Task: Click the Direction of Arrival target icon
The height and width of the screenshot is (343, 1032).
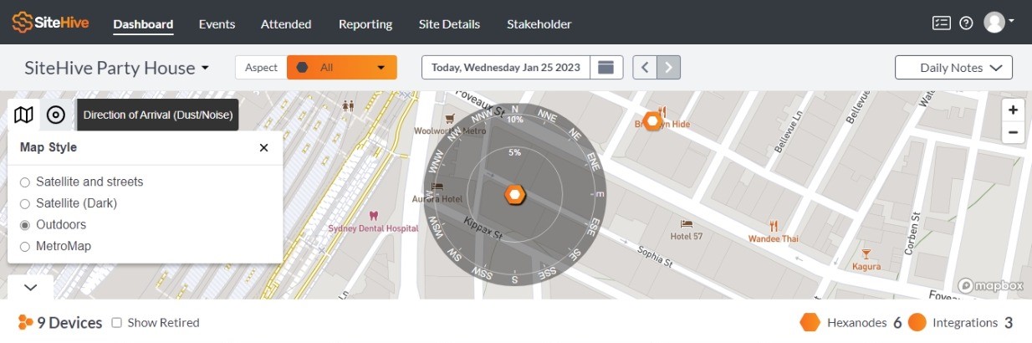Action: click(x=56, y=115)
